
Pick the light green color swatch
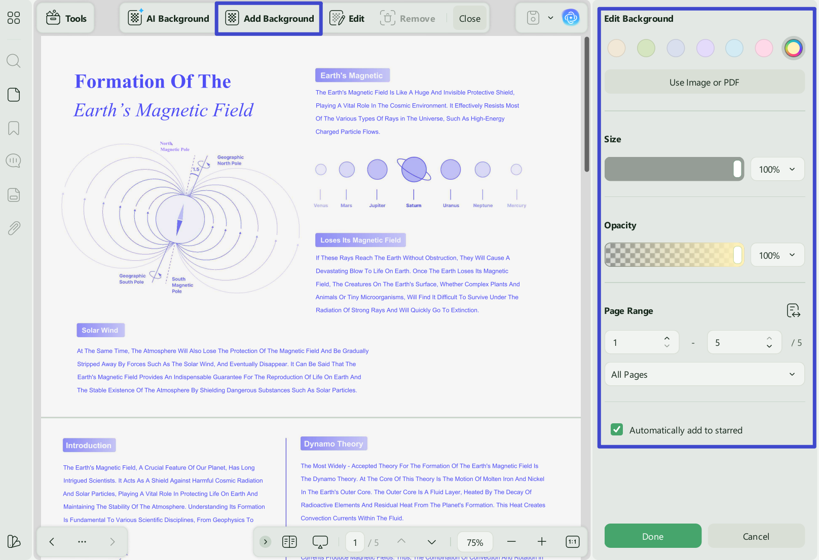[646, 48]
